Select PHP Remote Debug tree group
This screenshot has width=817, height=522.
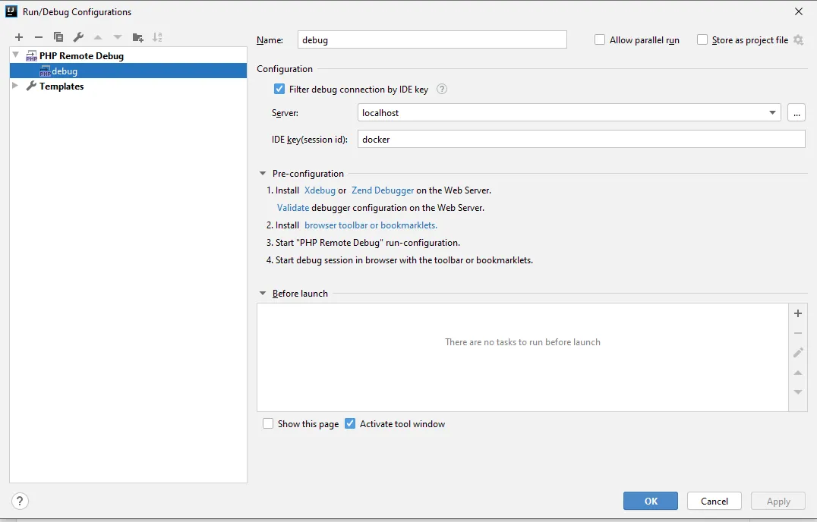click(81, 55)
